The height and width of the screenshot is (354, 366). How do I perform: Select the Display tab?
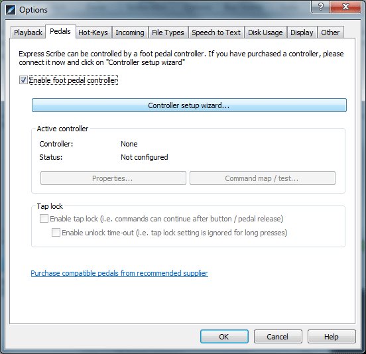[302, 32]
